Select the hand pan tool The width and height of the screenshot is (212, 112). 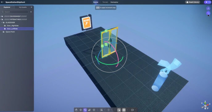pos(76,110)
